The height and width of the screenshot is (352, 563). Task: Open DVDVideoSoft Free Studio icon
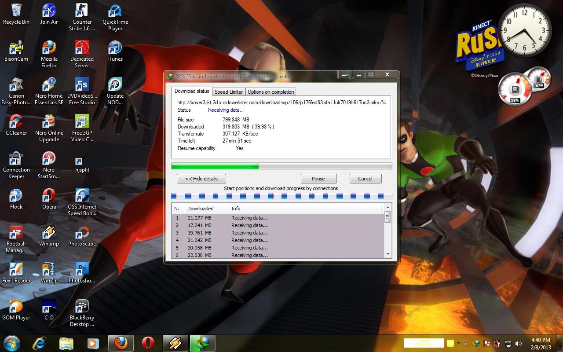click(x=82, y=91)
